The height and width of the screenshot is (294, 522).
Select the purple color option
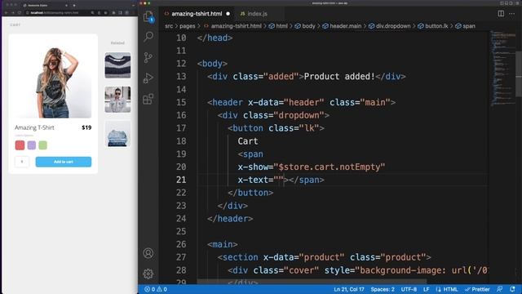(32, 145)
